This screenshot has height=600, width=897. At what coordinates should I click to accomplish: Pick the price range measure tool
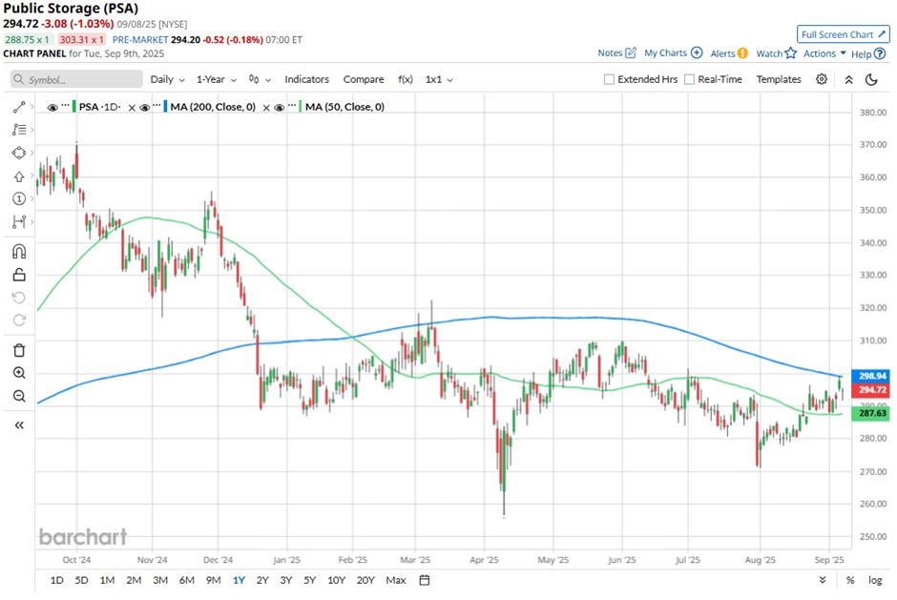point(19,221)
